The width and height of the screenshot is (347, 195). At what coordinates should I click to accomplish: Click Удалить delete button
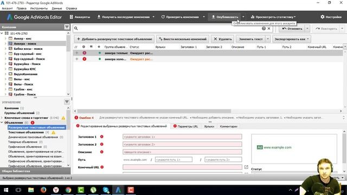(222, 39)
